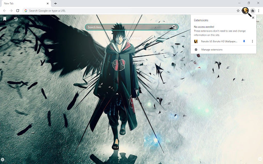Click the 'Extensions' popup title
Image resolution: width=263 pixels, height=164 pixels.
click(201, 20)
